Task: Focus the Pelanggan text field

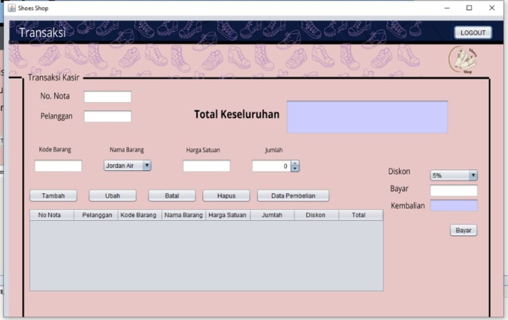Action: pyautogui.click(x=107, y=116)
